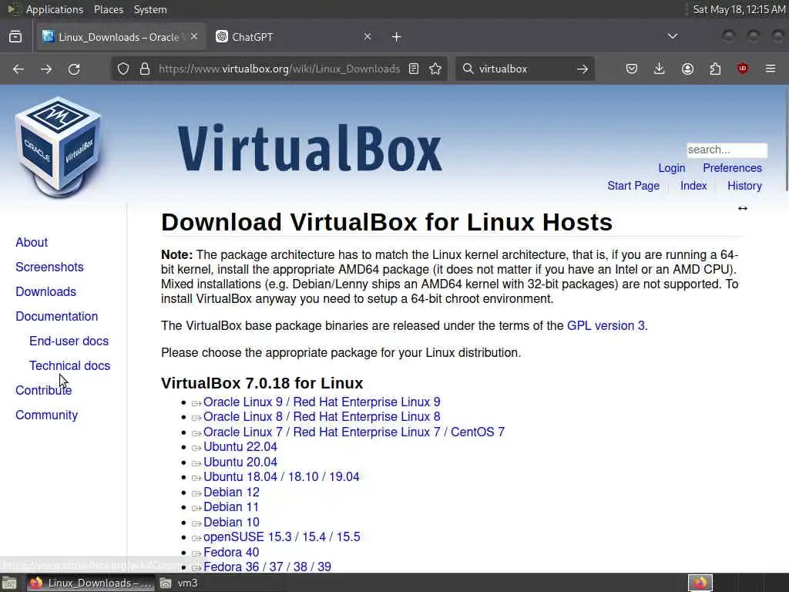Click the search magnifier icon in search box

point(468,69)
